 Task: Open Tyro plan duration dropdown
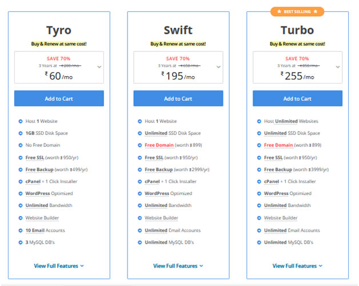point(99,67)
